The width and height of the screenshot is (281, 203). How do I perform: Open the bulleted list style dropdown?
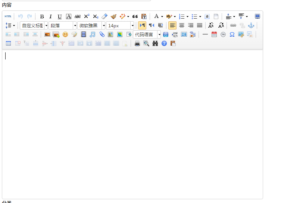click(x=200, y=16)
